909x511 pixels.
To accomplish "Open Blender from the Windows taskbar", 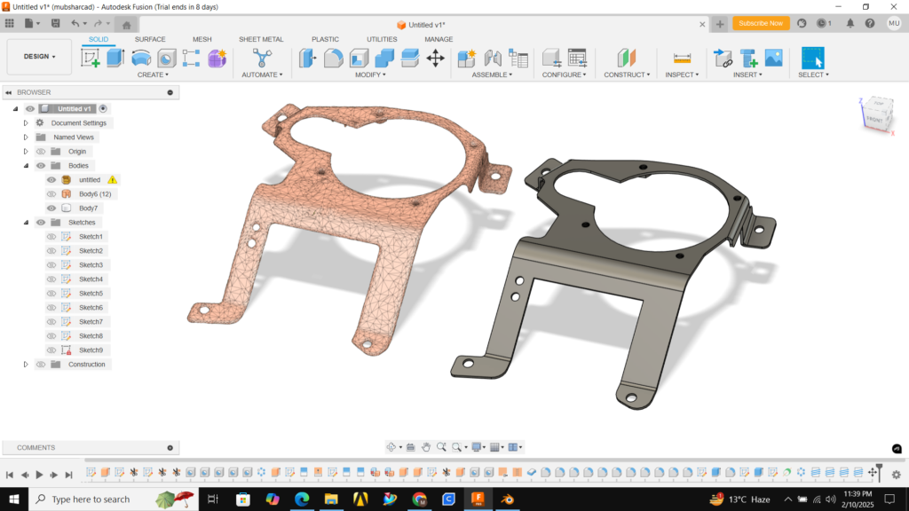I will pyautogui.click(x=506, y=499).
